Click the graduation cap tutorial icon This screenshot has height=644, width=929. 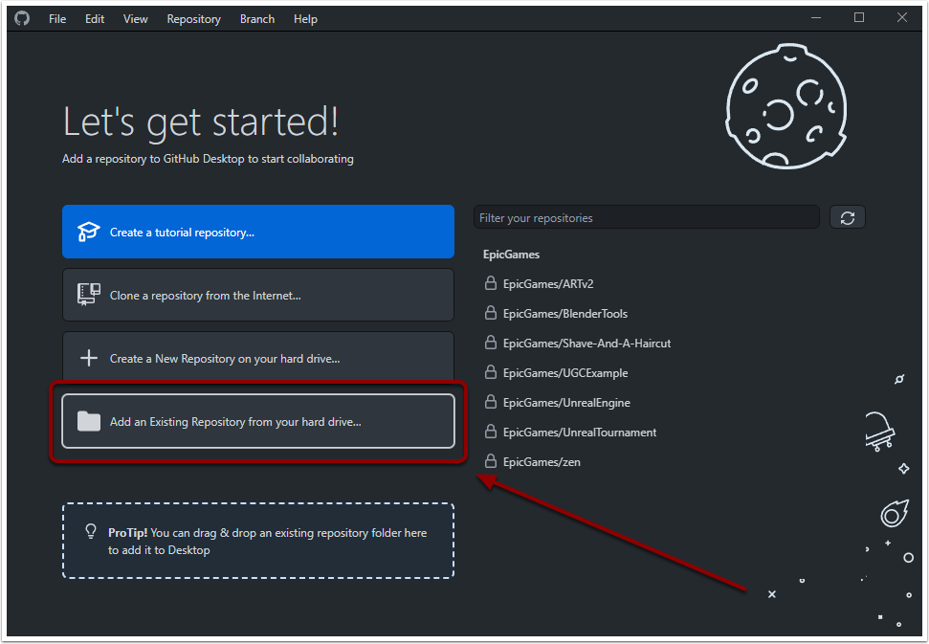click(89, 232)
